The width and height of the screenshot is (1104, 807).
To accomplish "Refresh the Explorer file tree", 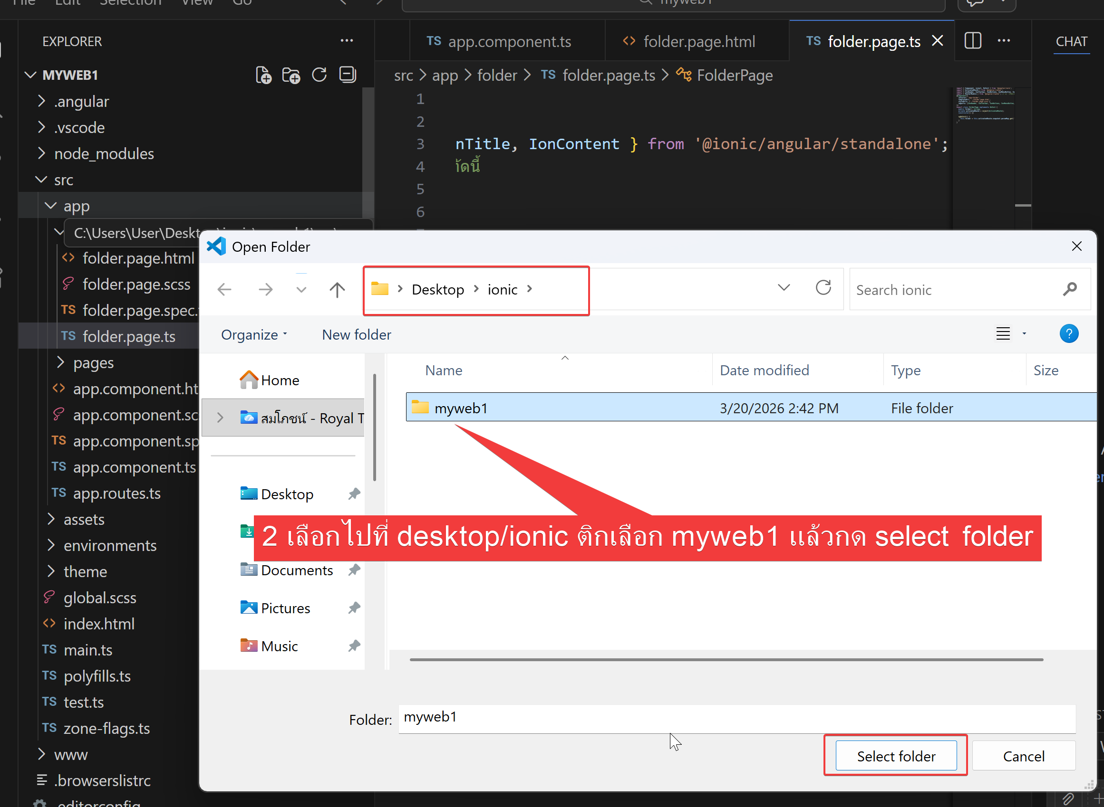I will click(x=320, y=75).
